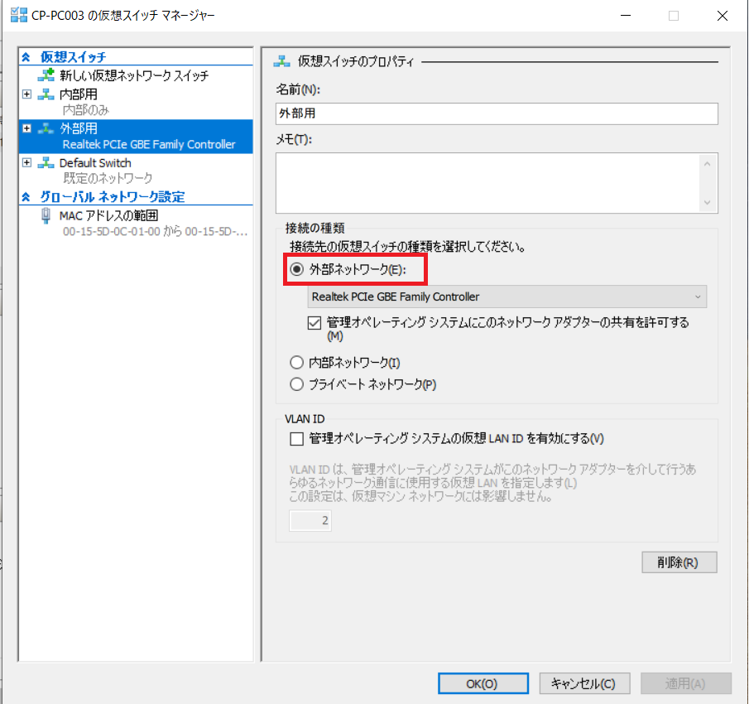The width and height of the screenshot is (749, 704).
Task: Collapse the グローバル ネットワーク設定 section chevron
Action: [26, 197]
